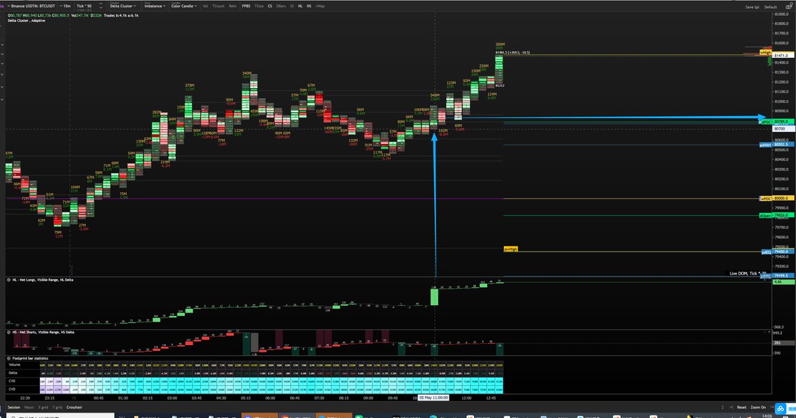Toggle the FPBS footprint bar statistics
796x418 pixels.
(246, 6)
